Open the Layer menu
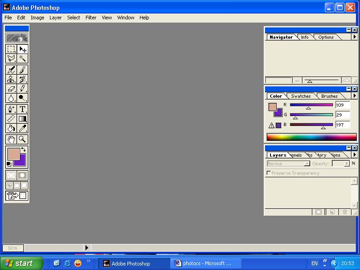This screenshot has height=270, width=360. click(55, 18)
